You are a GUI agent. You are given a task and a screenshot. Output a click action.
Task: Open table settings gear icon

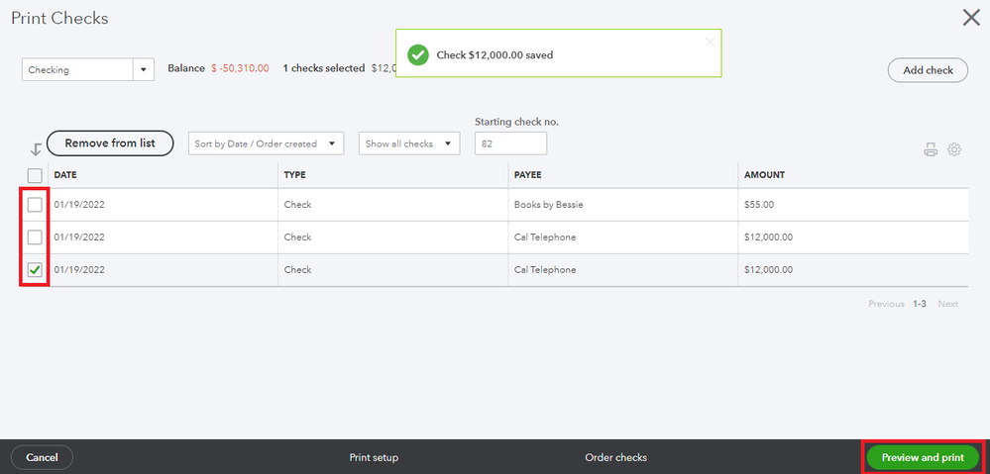954,149
